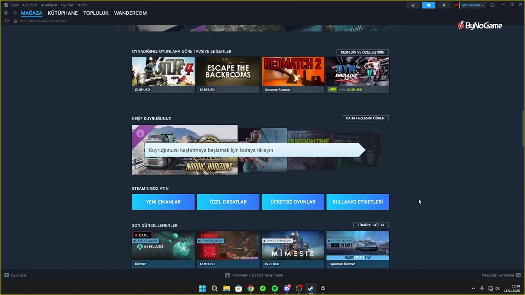Viewport: 525px width, 295px height.
Task: Switch to Big Picture mode monitor icon
Action: click(x=493, y=5)
